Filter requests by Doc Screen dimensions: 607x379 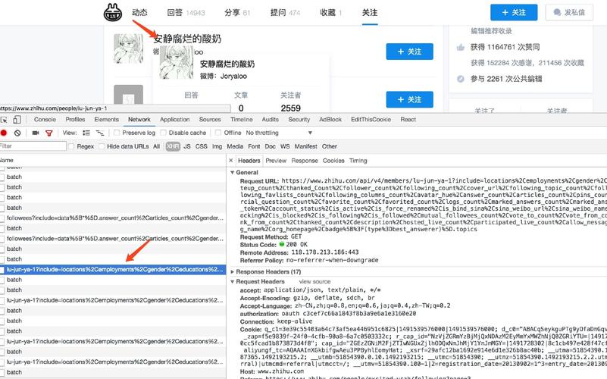pyautogui.click(x=271, y=146)
